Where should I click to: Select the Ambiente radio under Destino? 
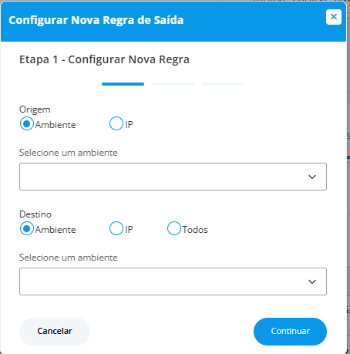[x=27, y=228]
